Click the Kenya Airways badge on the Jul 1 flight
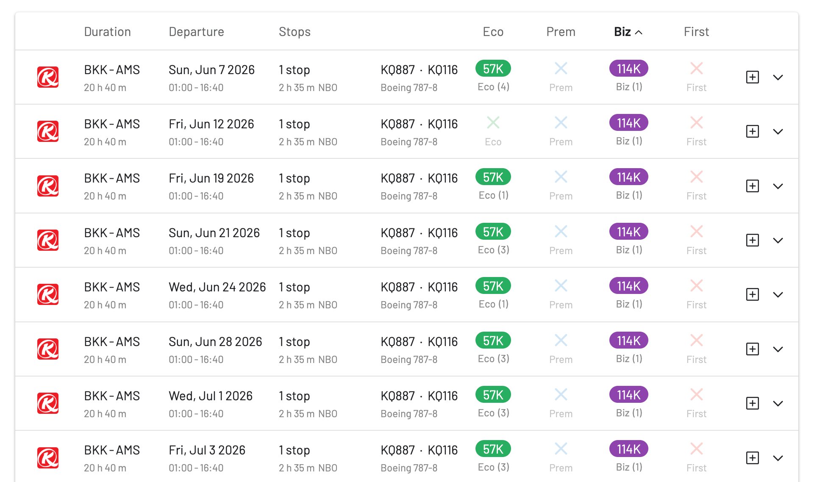 (x=48, y=403)
